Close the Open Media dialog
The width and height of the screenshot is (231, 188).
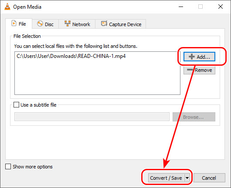click(221, 7)
